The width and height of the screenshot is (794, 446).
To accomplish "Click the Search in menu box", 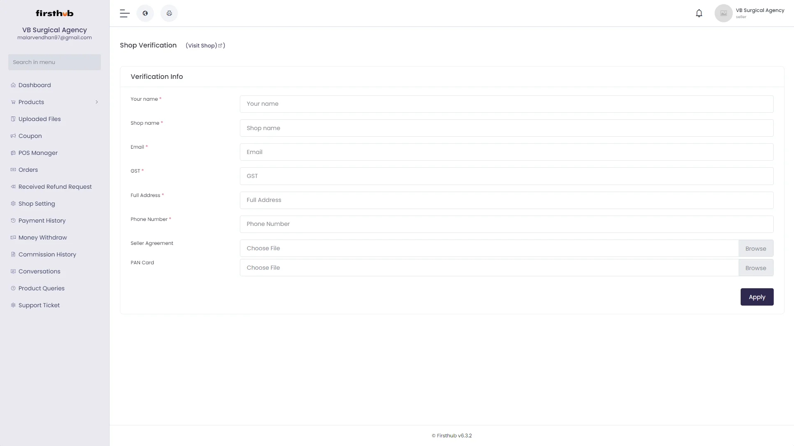I will (55, 62).
